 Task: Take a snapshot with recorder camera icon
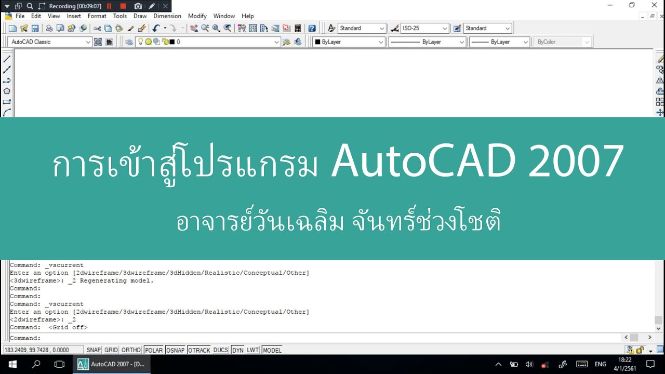click(138, 6)
